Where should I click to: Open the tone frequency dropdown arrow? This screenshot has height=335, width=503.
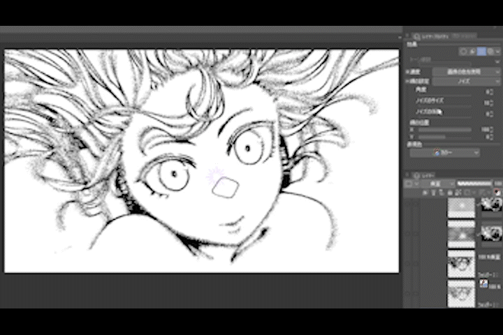[497, 61]
